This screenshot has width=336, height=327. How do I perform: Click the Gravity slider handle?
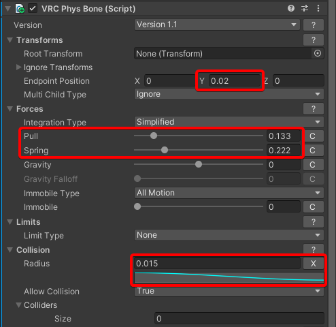point(199,164)
